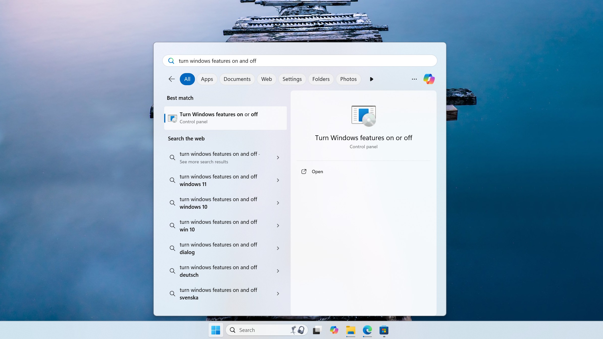Open the more options ellipsis menu
Viewport: 603px width, 339px height.
(414, 79)
